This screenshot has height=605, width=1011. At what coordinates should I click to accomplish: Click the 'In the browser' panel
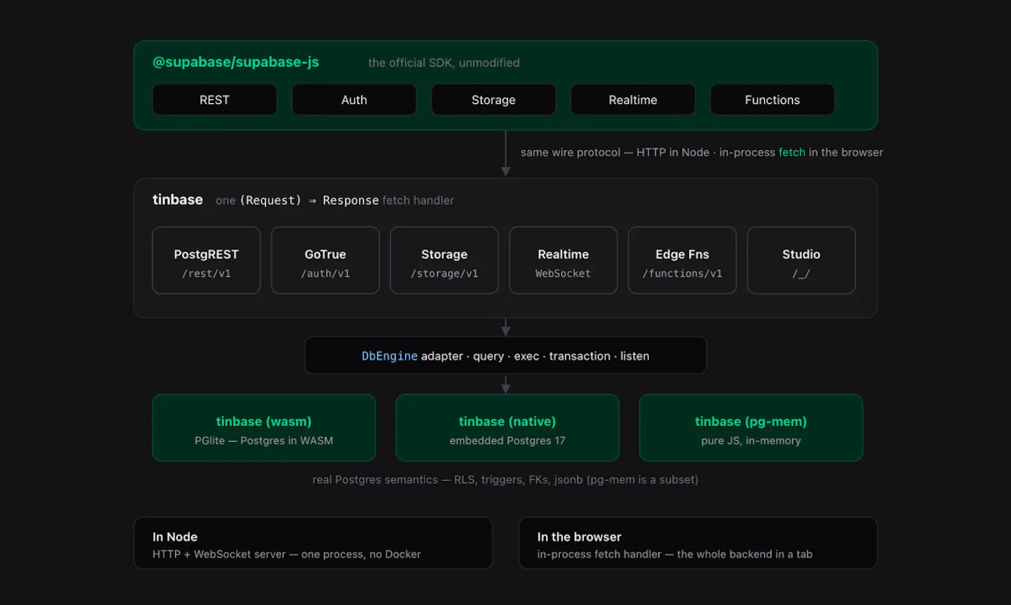[698, 543]
